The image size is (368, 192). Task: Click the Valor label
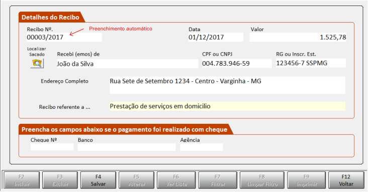257,30
